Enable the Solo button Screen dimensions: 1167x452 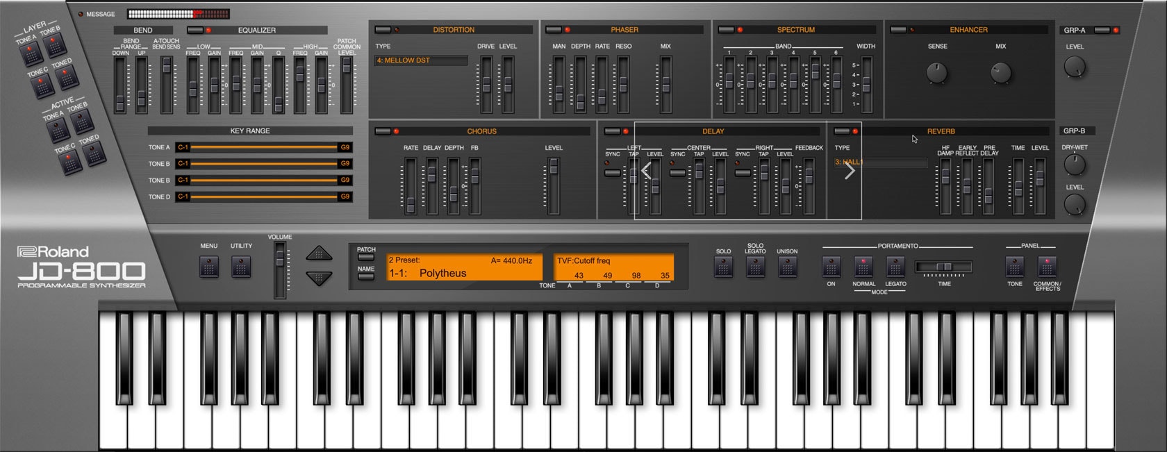pyautogui.click(x=723, y=267)
